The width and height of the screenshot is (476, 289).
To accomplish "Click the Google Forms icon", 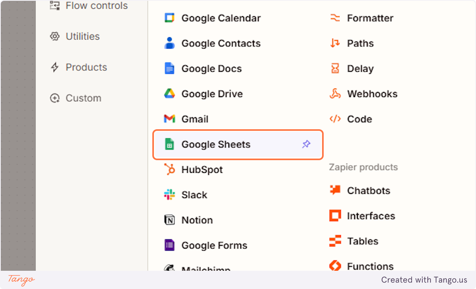I will 169,245.
